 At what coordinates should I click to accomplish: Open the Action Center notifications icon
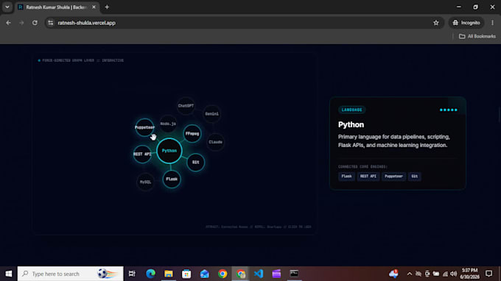coord(489,274)
